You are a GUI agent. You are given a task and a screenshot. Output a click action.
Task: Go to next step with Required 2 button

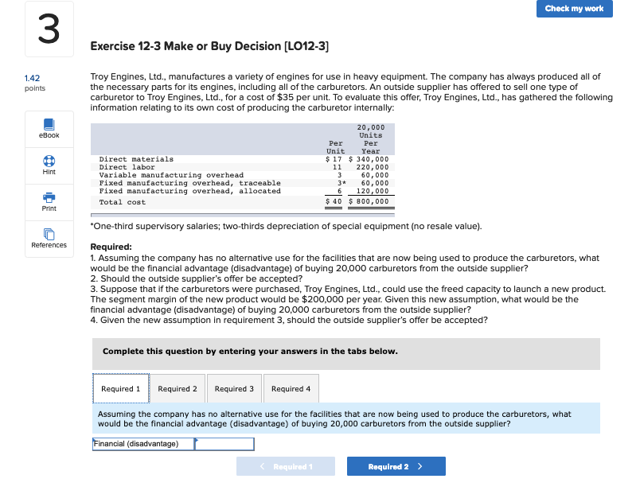click(x=396, y=466)
